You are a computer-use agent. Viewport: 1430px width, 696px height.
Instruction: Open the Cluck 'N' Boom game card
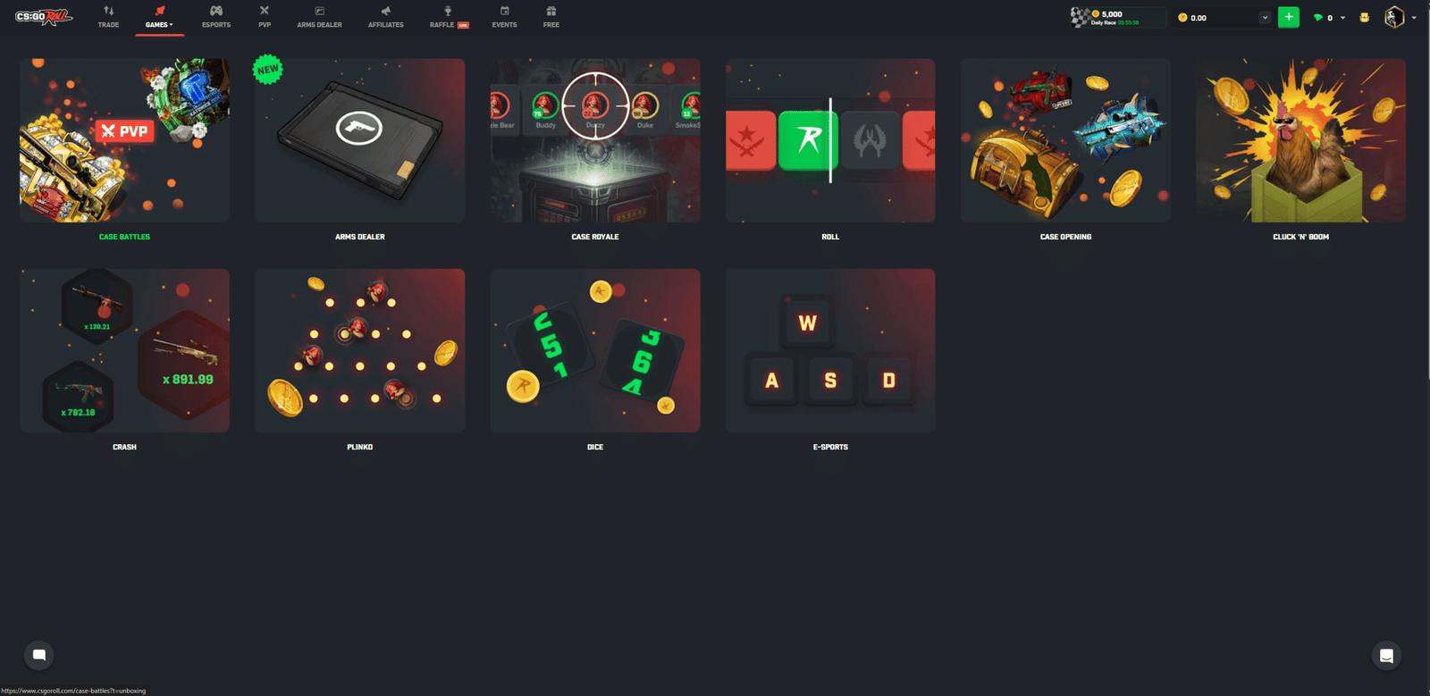1300,140
